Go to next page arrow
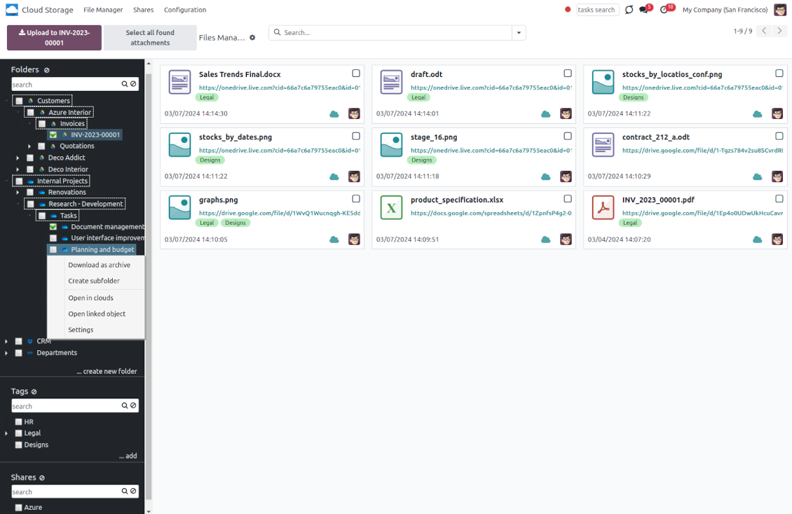This screenshot has width=792, height=514. (x=780, y=32)
